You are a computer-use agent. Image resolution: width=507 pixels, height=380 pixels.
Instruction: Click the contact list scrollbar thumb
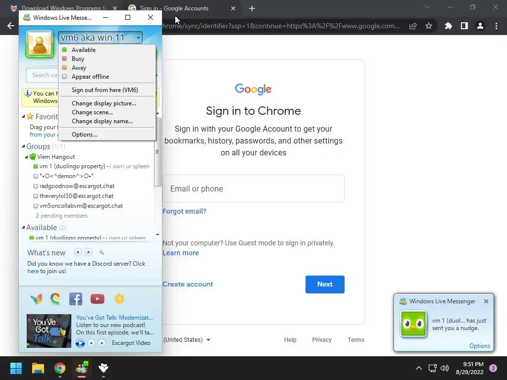(157, 151)
